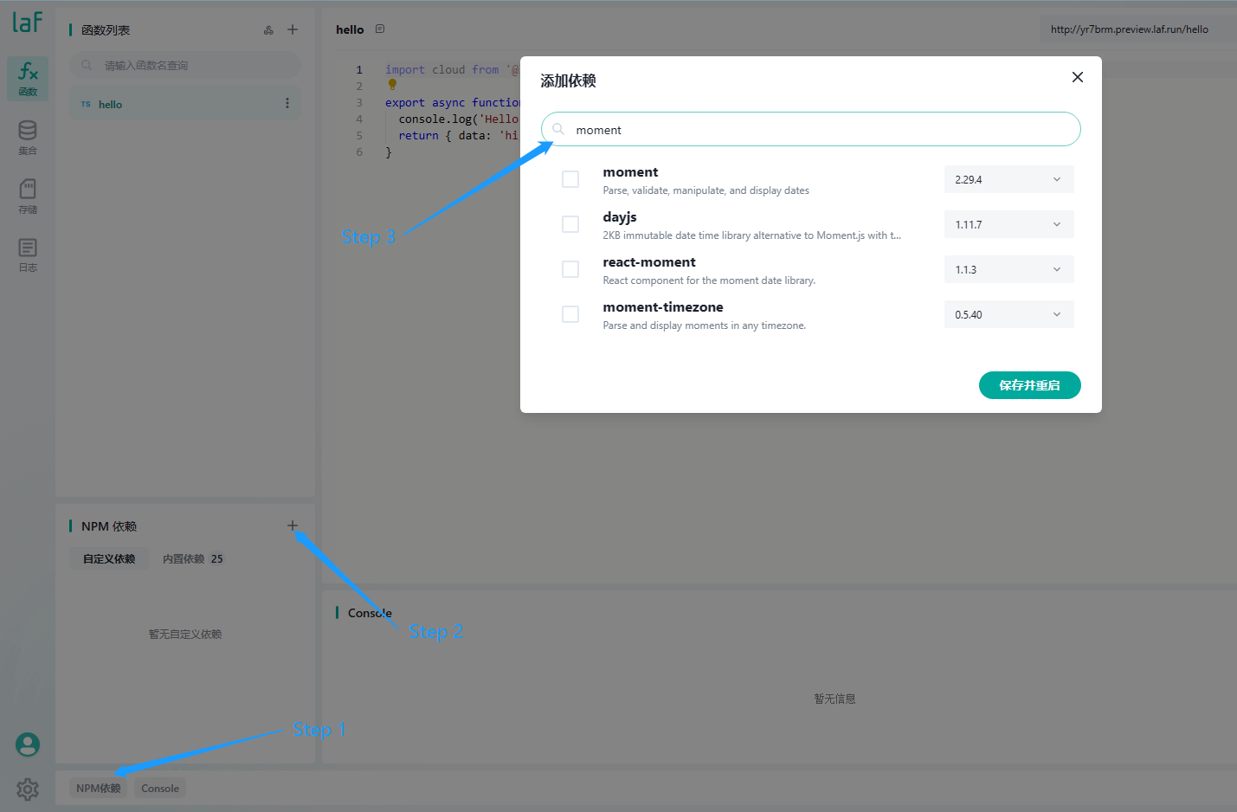Expand the dayjs version 1.11.7 dropdown
The width and height of the screenshot is (1237, 812).
click(1008, 224)
